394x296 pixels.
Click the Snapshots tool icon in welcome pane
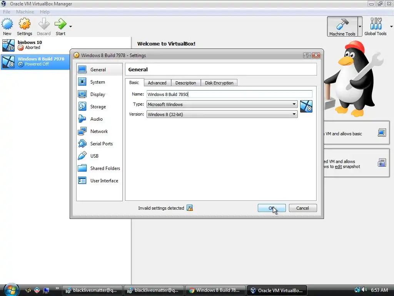click(x=382, y=163)
